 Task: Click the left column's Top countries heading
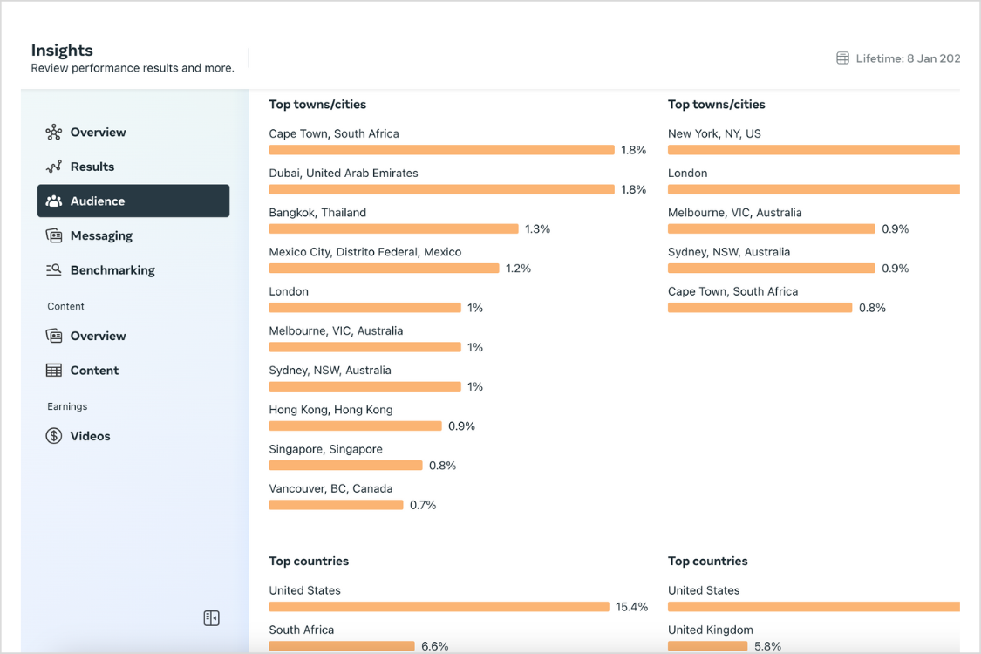(309, 561)
